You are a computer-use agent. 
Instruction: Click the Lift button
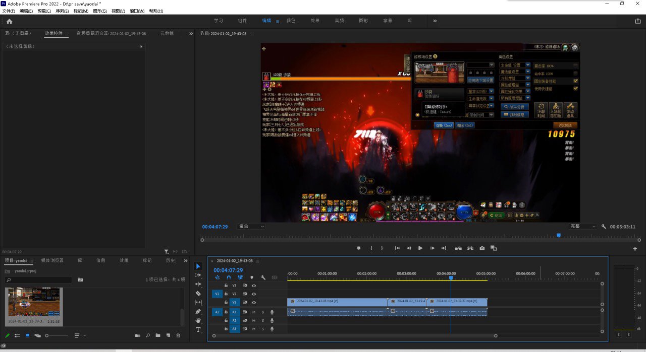pyautogui.click(x=458, y=248)
